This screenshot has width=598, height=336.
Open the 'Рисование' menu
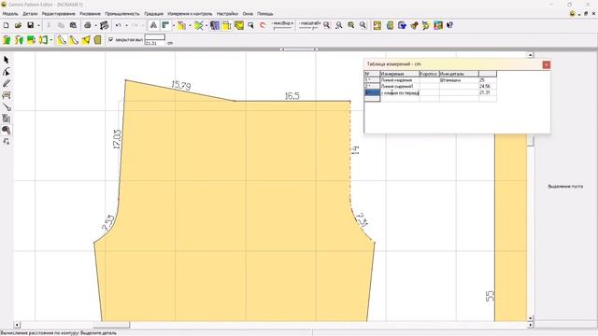[90, 14]
